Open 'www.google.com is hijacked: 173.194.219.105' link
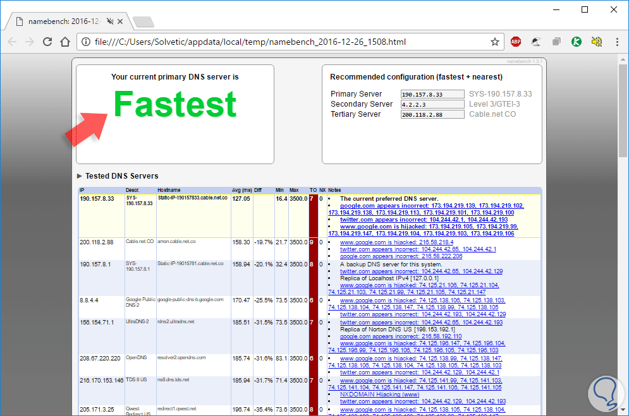The image size is (629, 416). click(423, 230)
